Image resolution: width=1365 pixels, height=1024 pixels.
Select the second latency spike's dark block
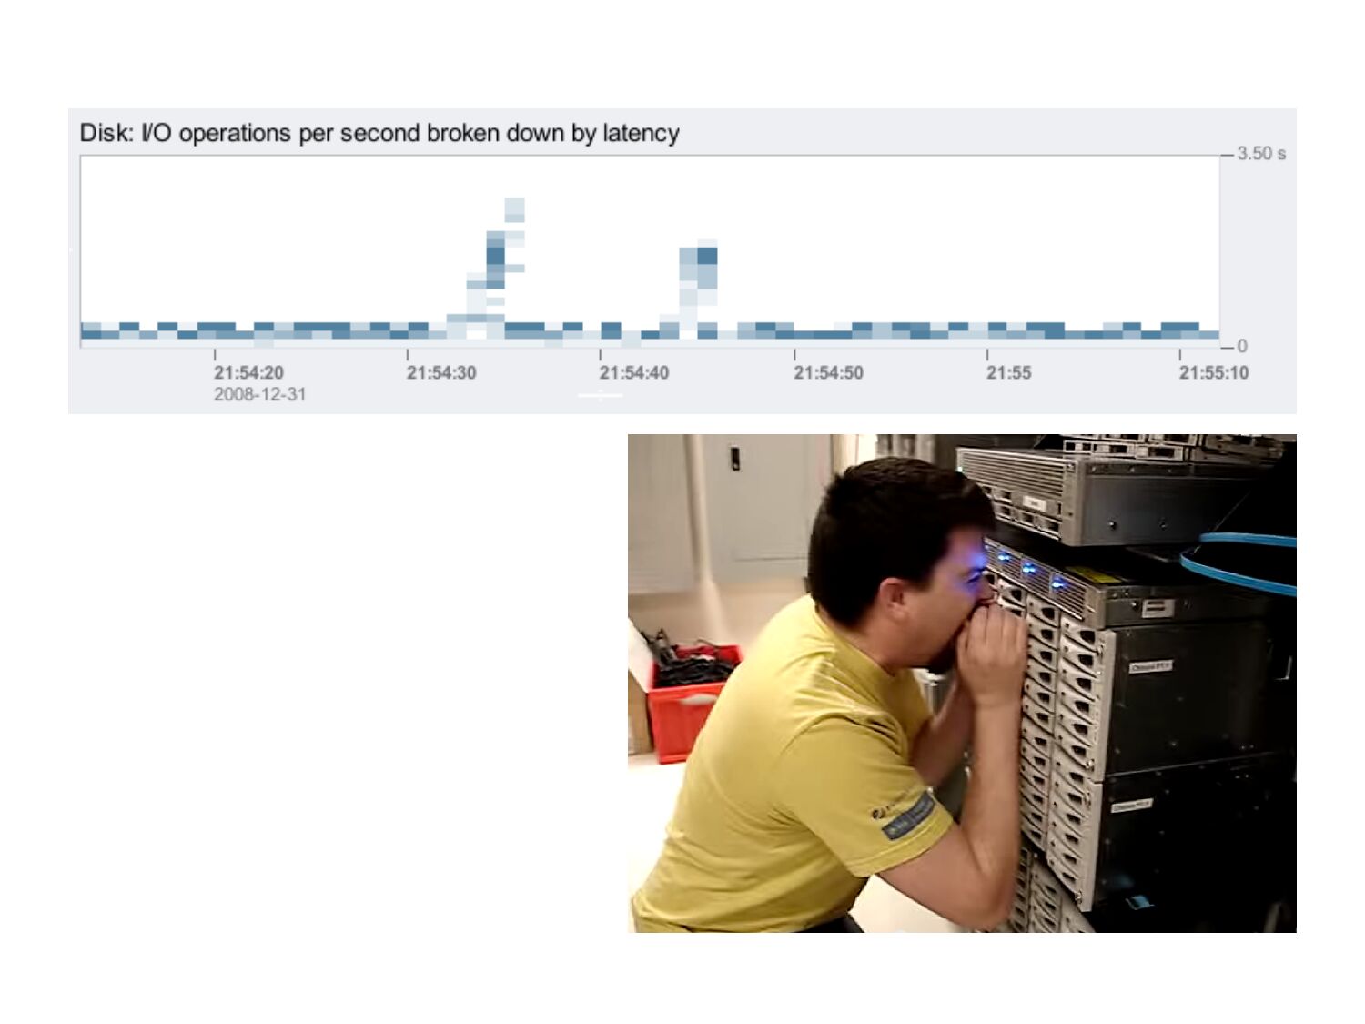[x=707, y=256]
